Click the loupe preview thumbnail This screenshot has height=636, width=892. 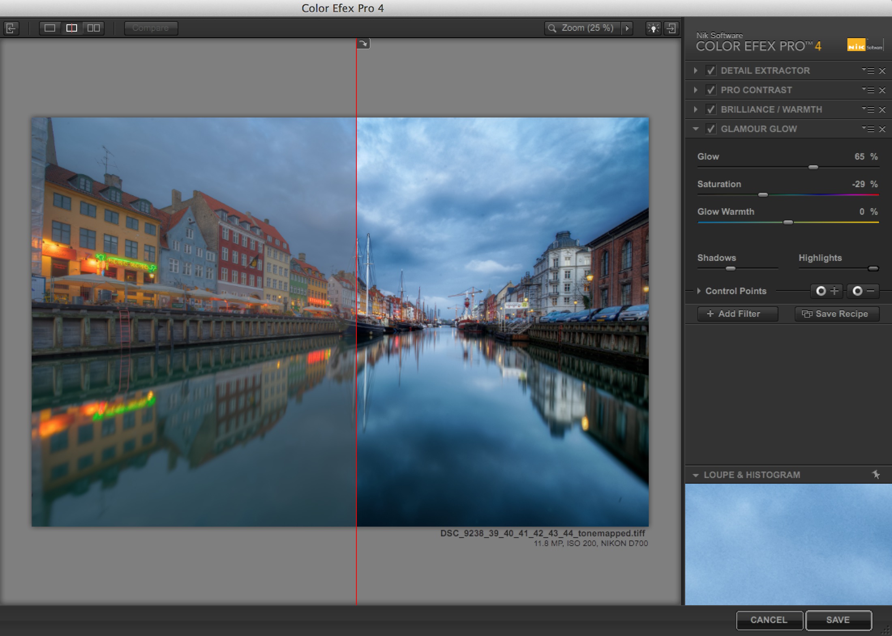point(788,544)
